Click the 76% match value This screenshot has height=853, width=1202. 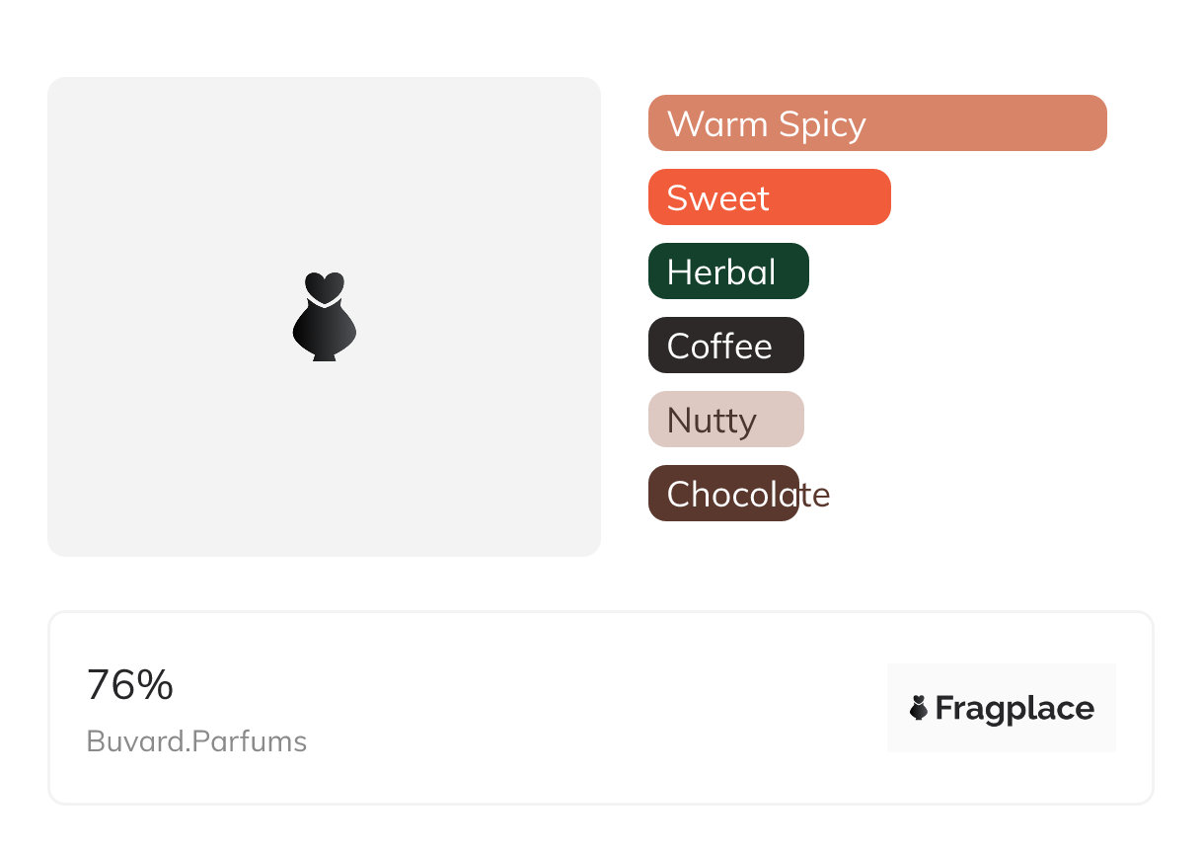coord(130,685)
